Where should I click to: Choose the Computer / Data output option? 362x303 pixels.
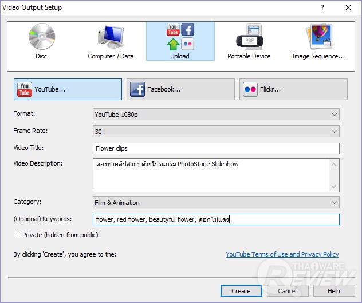[111, 42]
